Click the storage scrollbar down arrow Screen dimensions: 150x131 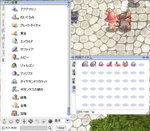tap(69, 114)
